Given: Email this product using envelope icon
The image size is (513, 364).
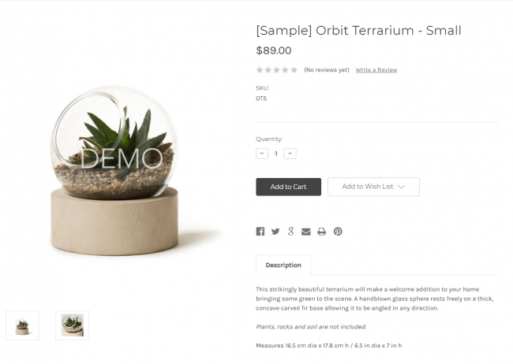Looking at the screenshot, I should coord(306,232).
